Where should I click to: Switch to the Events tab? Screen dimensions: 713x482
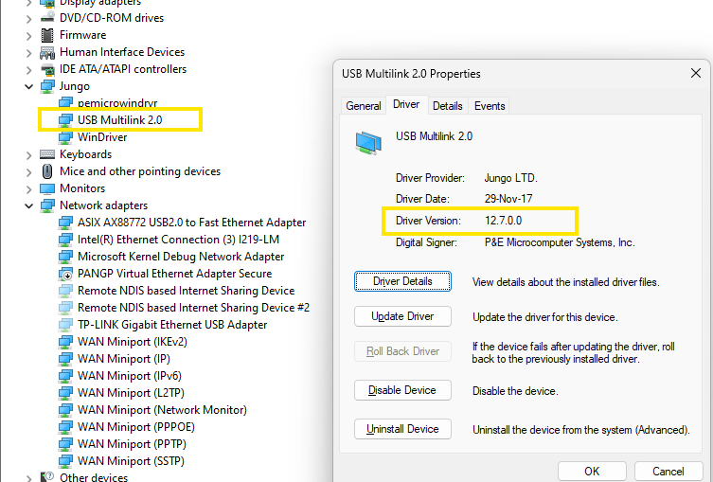490,106
